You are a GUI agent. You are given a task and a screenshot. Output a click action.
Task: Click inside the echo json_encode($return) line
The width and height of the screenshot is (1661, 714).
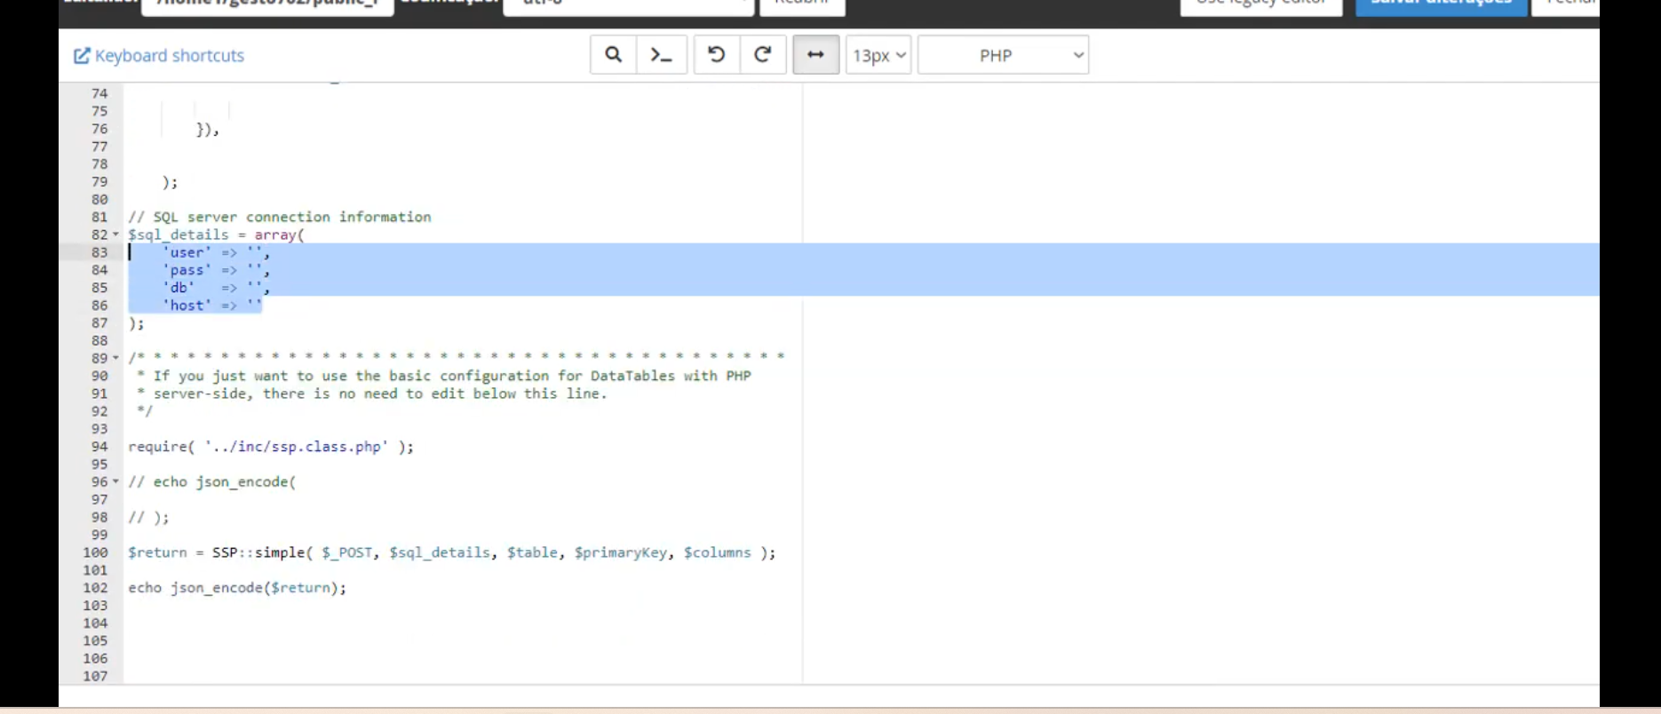(236, 588)
